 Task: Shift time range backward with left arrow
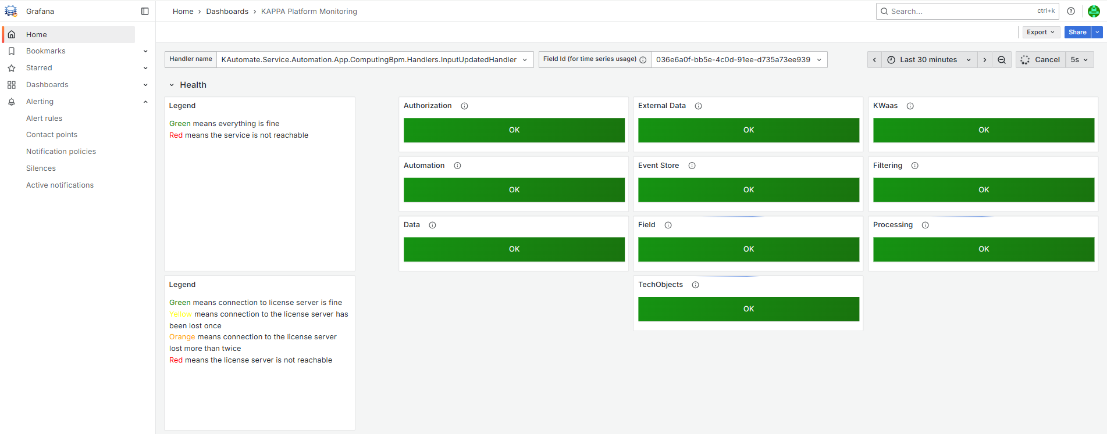pos(874,60)
